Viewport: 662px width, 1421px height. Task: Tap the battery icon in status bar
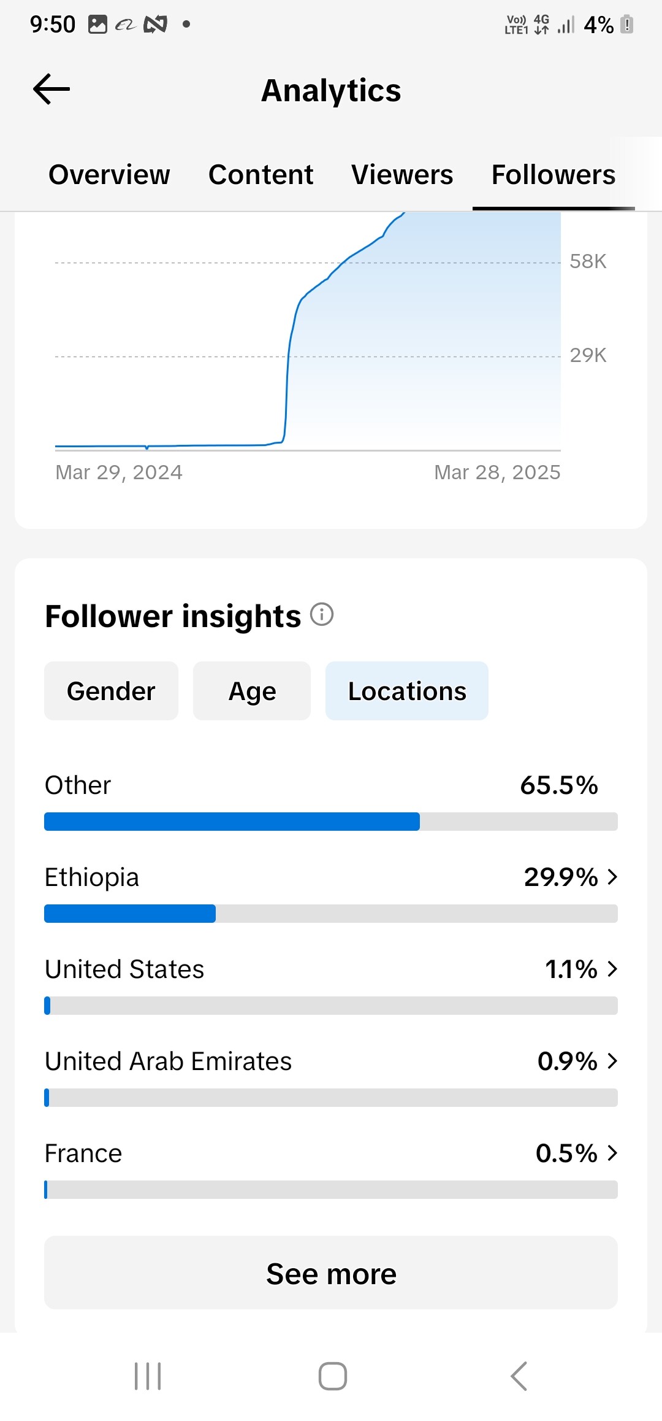[626, 25]
